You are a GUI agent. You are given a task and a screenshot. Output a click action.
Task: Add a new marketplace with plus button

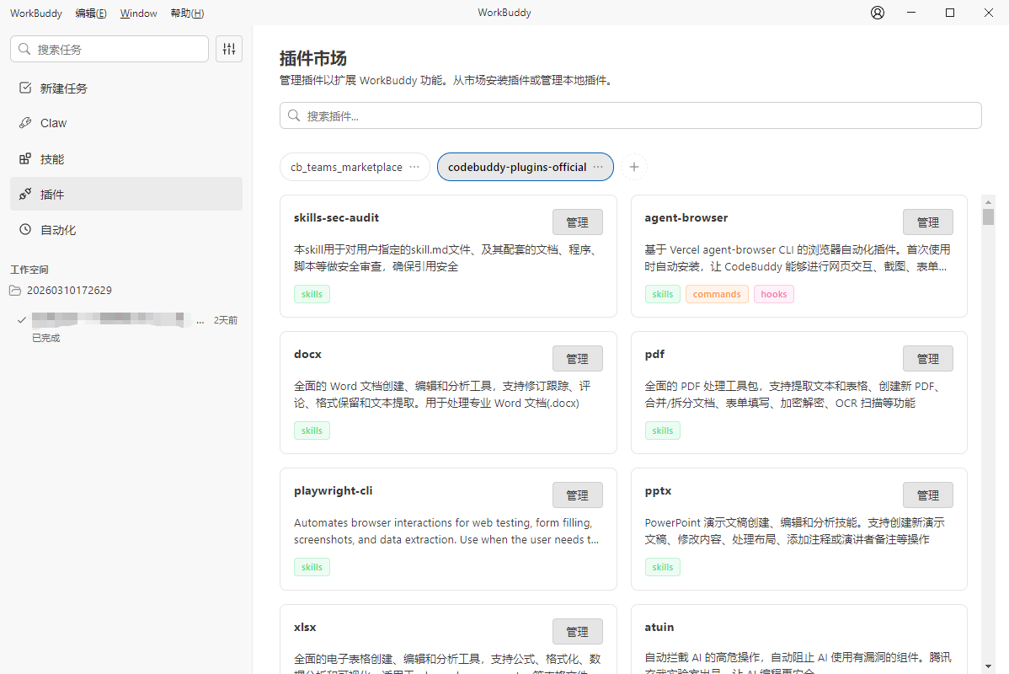634,167
